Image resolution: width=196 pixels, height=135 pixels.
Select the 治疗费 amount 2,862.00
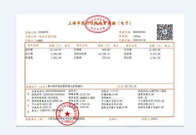[x=56, y=54]
